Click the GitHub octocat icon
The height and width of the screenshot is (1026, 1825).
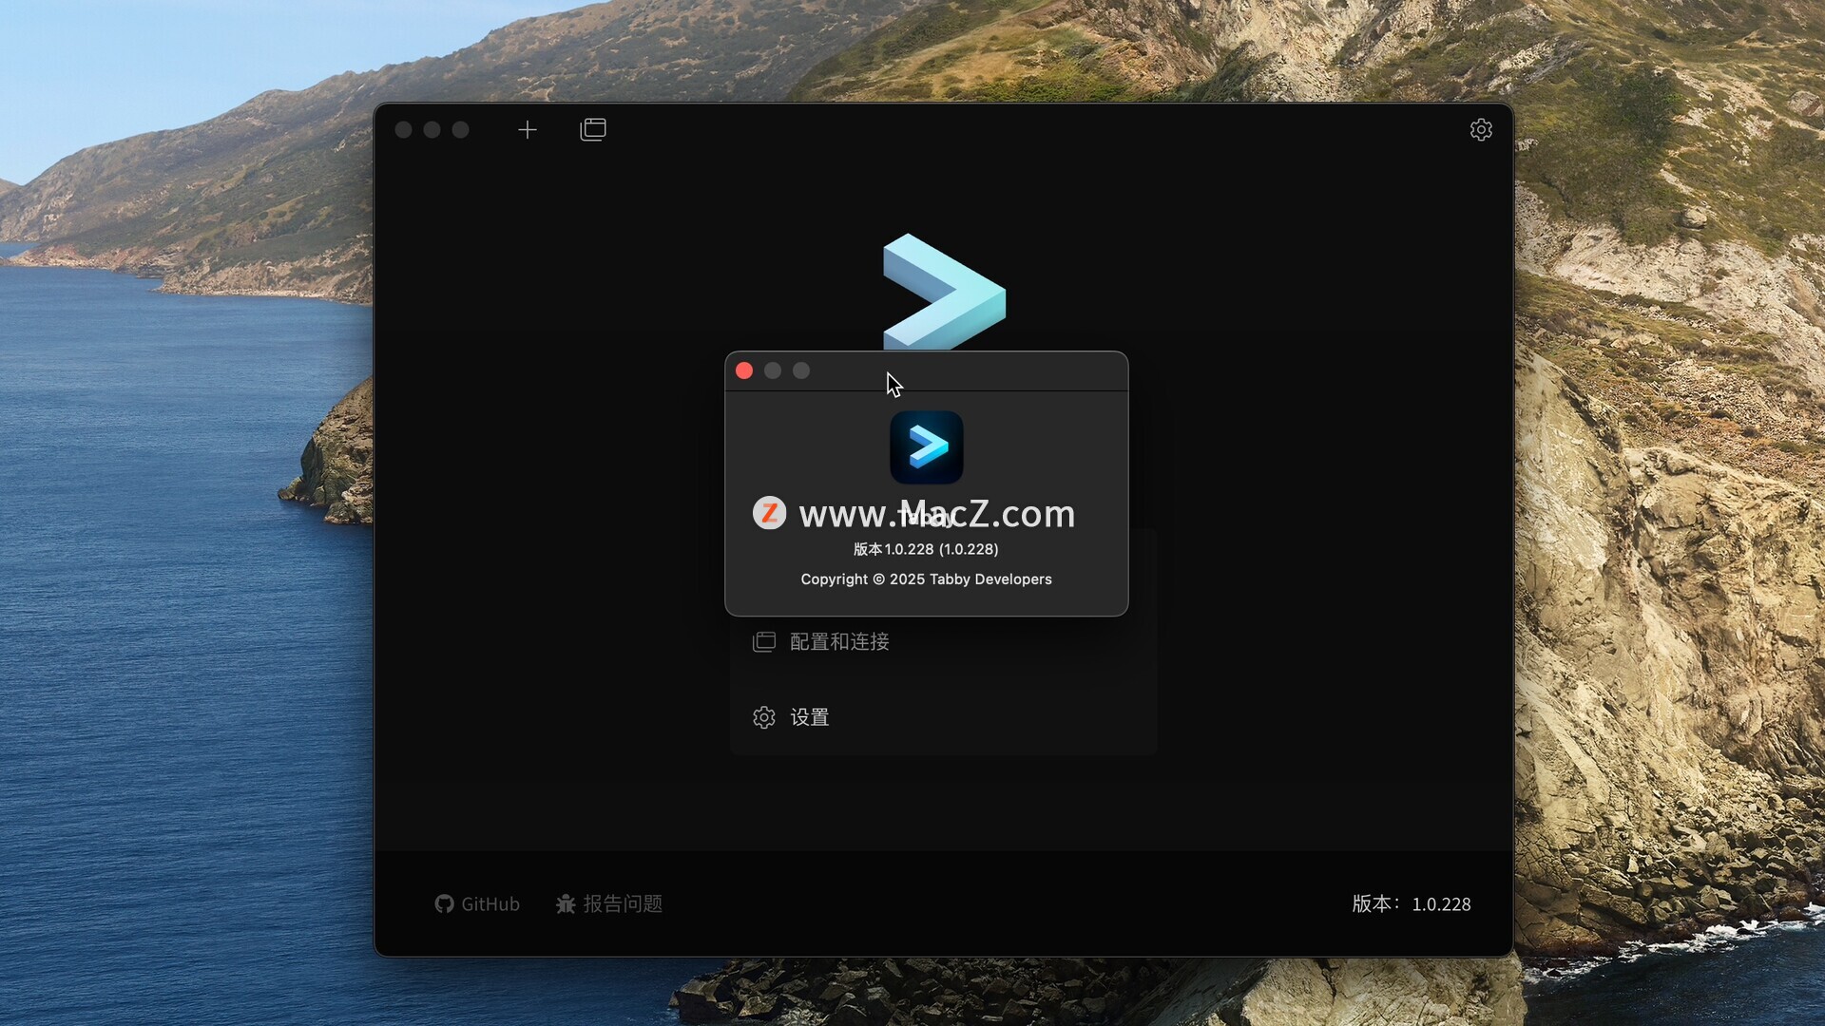click(444, 903)
